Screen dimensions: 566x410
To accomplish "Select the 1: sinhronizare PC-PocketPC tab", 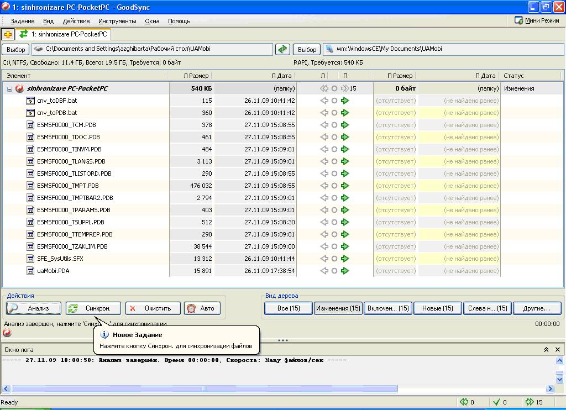I will tap(64, 34).
